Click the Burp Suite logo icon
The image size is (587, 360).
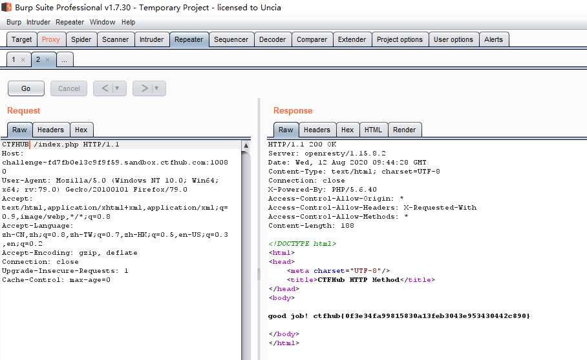point(6,7)
